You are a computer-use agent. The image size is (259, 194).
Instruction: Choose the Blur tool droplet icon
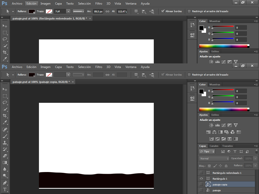pos(5,169)
